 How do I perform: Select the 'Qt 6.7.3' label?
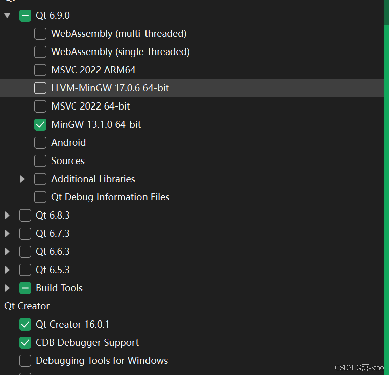click(53, 234)
